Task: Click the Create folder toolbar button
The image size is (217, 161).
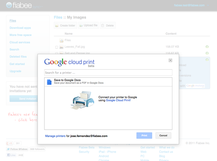Action: point(65,25)
